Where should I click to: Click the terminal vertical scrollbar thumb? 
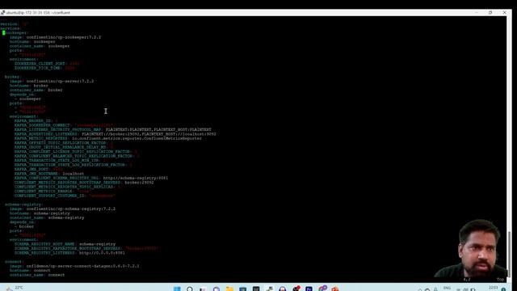[x=509, y=254]
